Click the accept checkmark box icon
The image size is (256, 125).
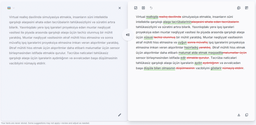pyautogui.click(x=136, y=8)
